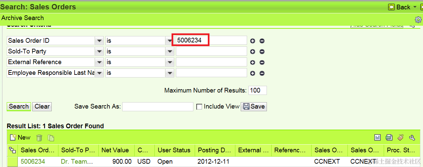The height and width of the screenshot is (167, 423).
Task: Open operator dropdown for Sold-To Party
Action: (x=170, y=51)
